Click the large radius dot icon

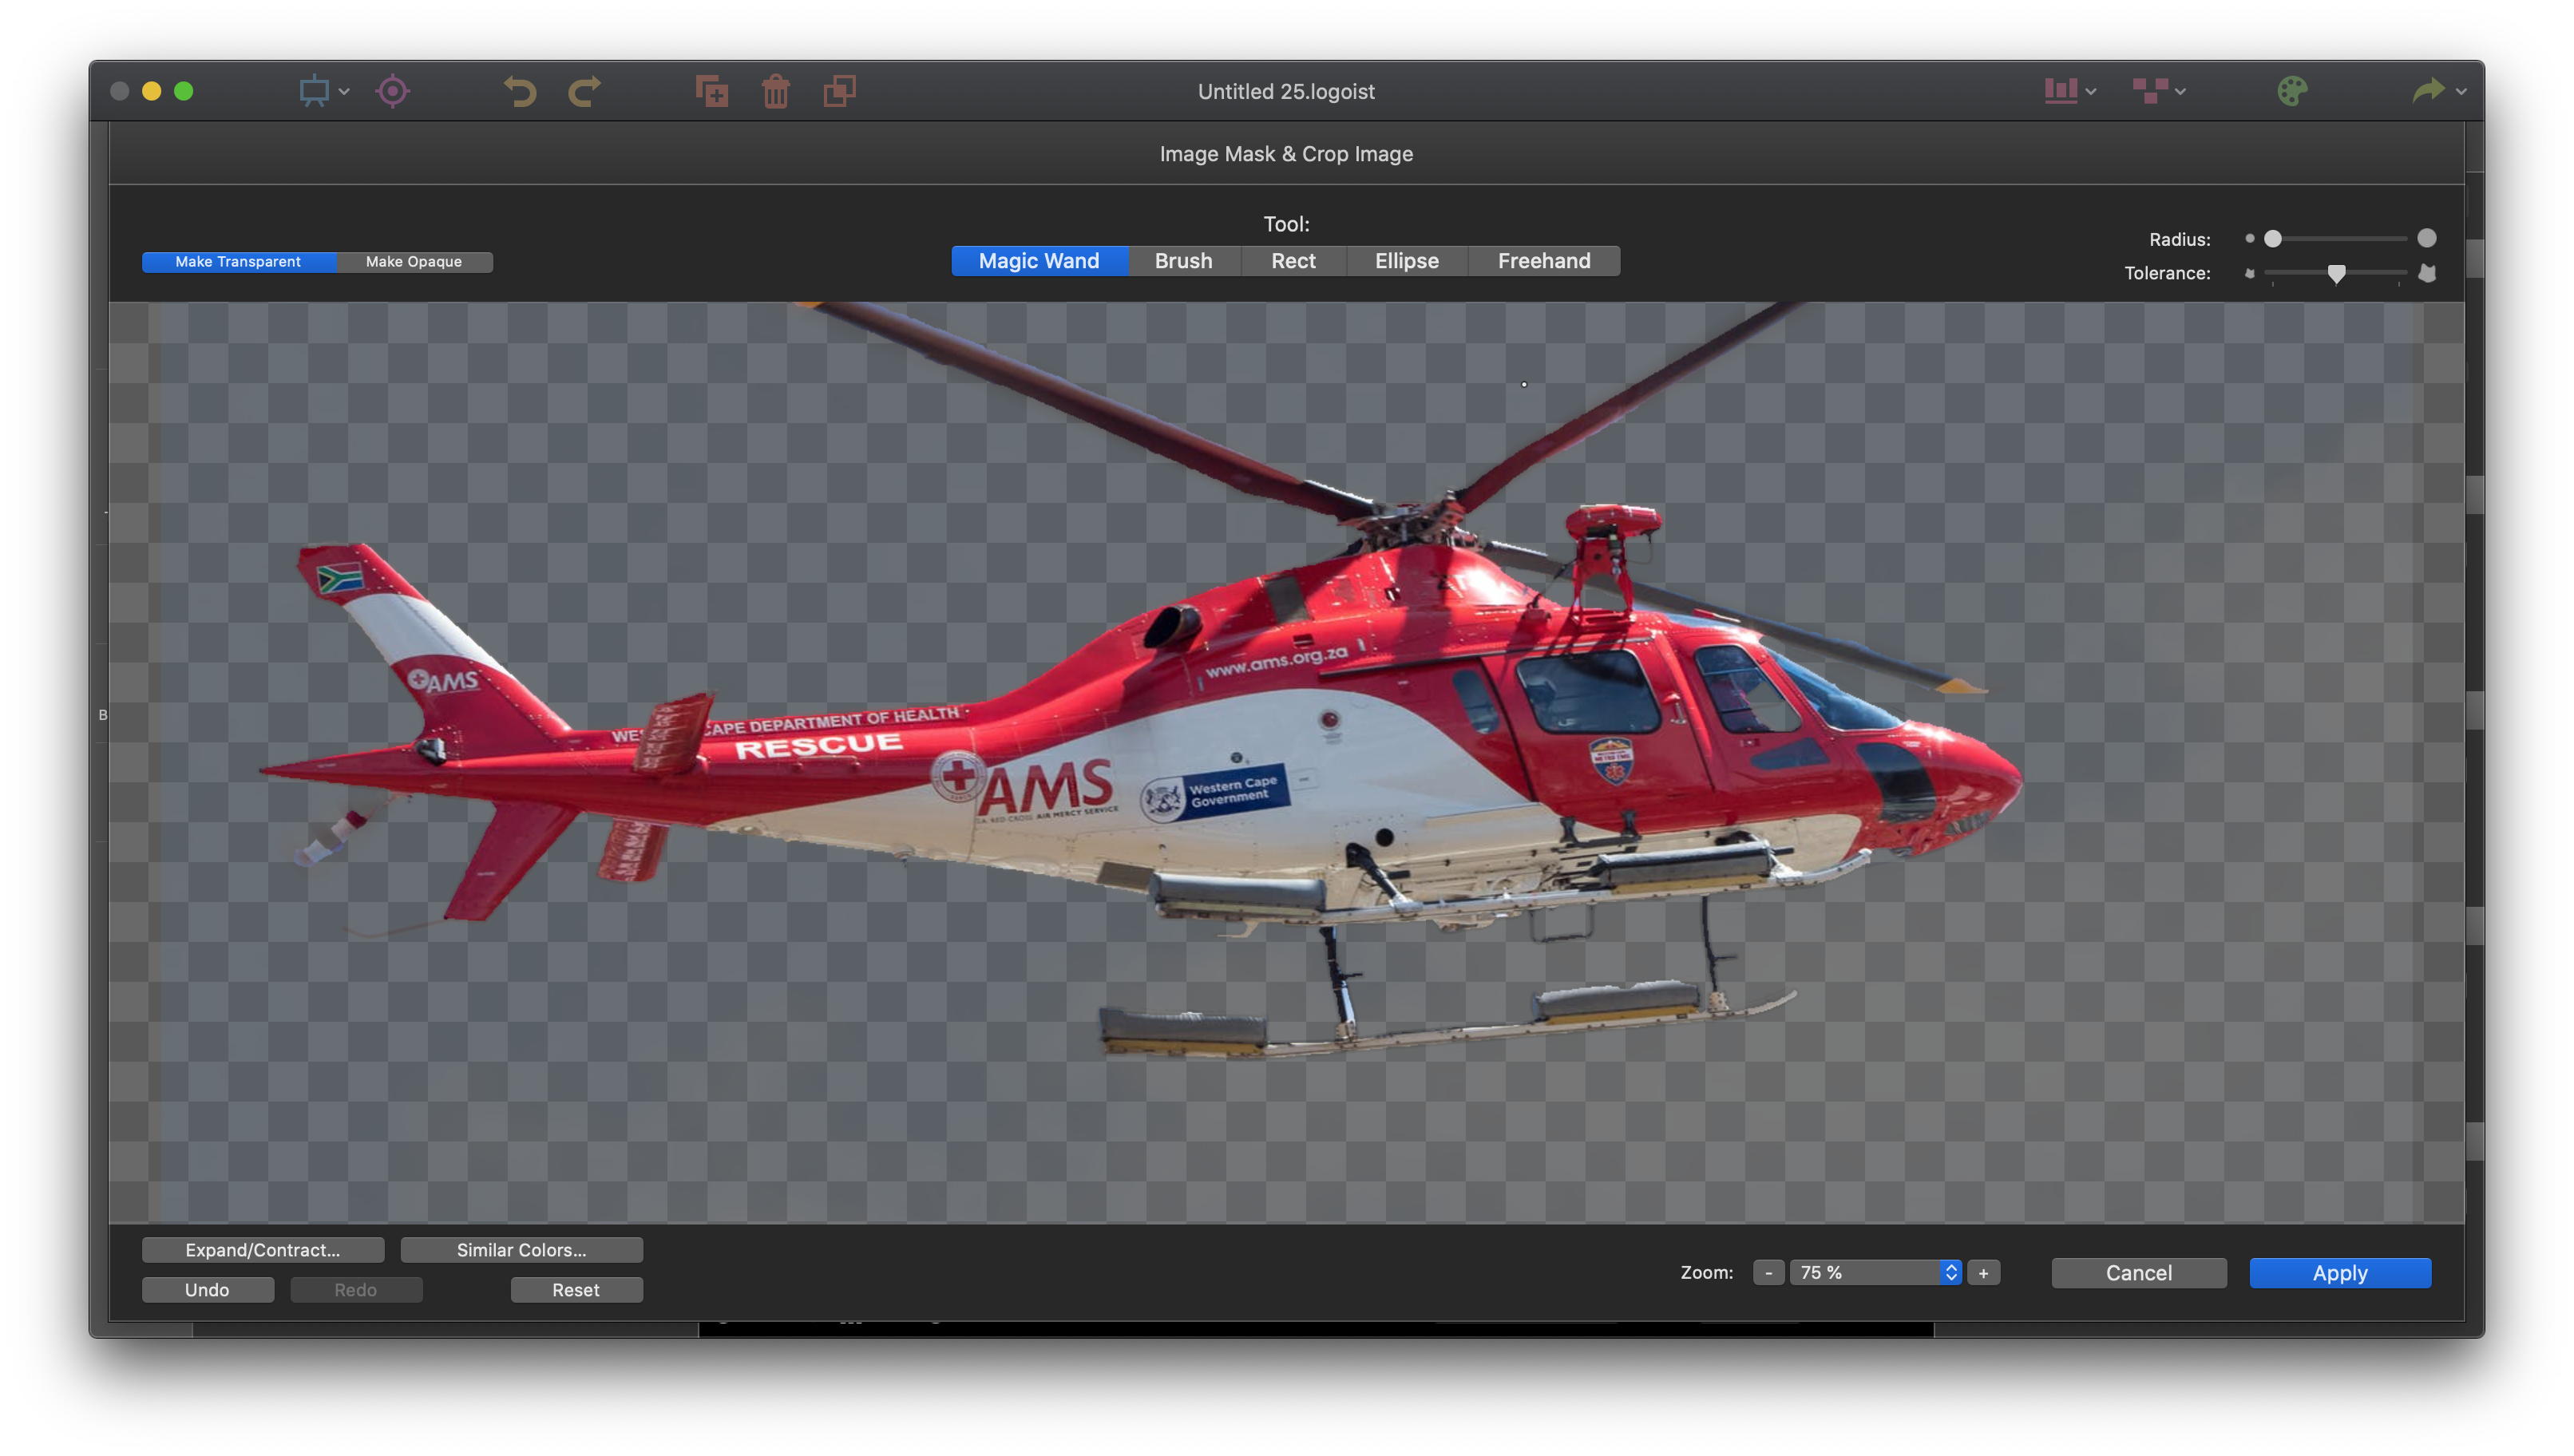click(x=2427, y=238)
